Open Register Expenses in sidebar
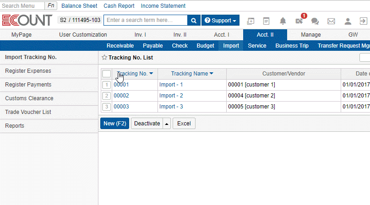 (49, 71)
